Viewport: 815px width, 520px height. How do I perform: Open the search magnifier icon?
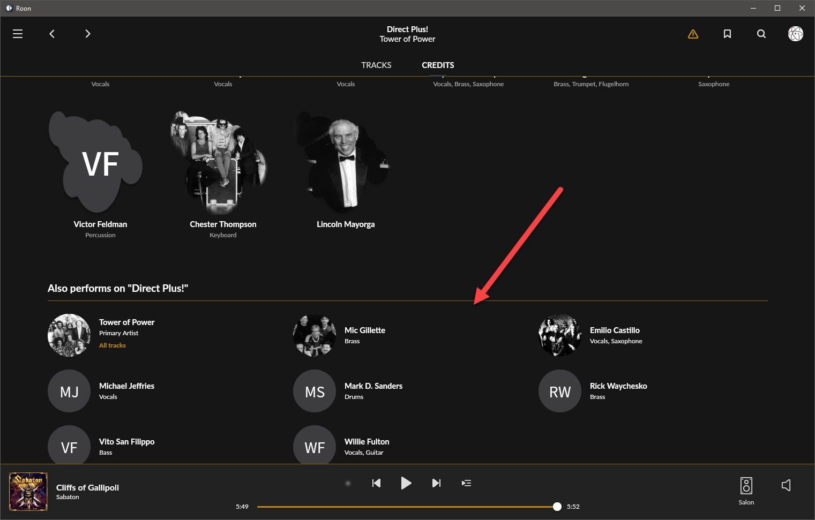coord(761,34)
